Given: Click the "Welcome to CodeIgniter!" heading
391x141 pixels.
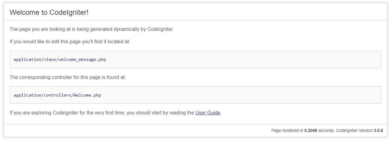Looking at the screenshot, I should click(49, 12).
